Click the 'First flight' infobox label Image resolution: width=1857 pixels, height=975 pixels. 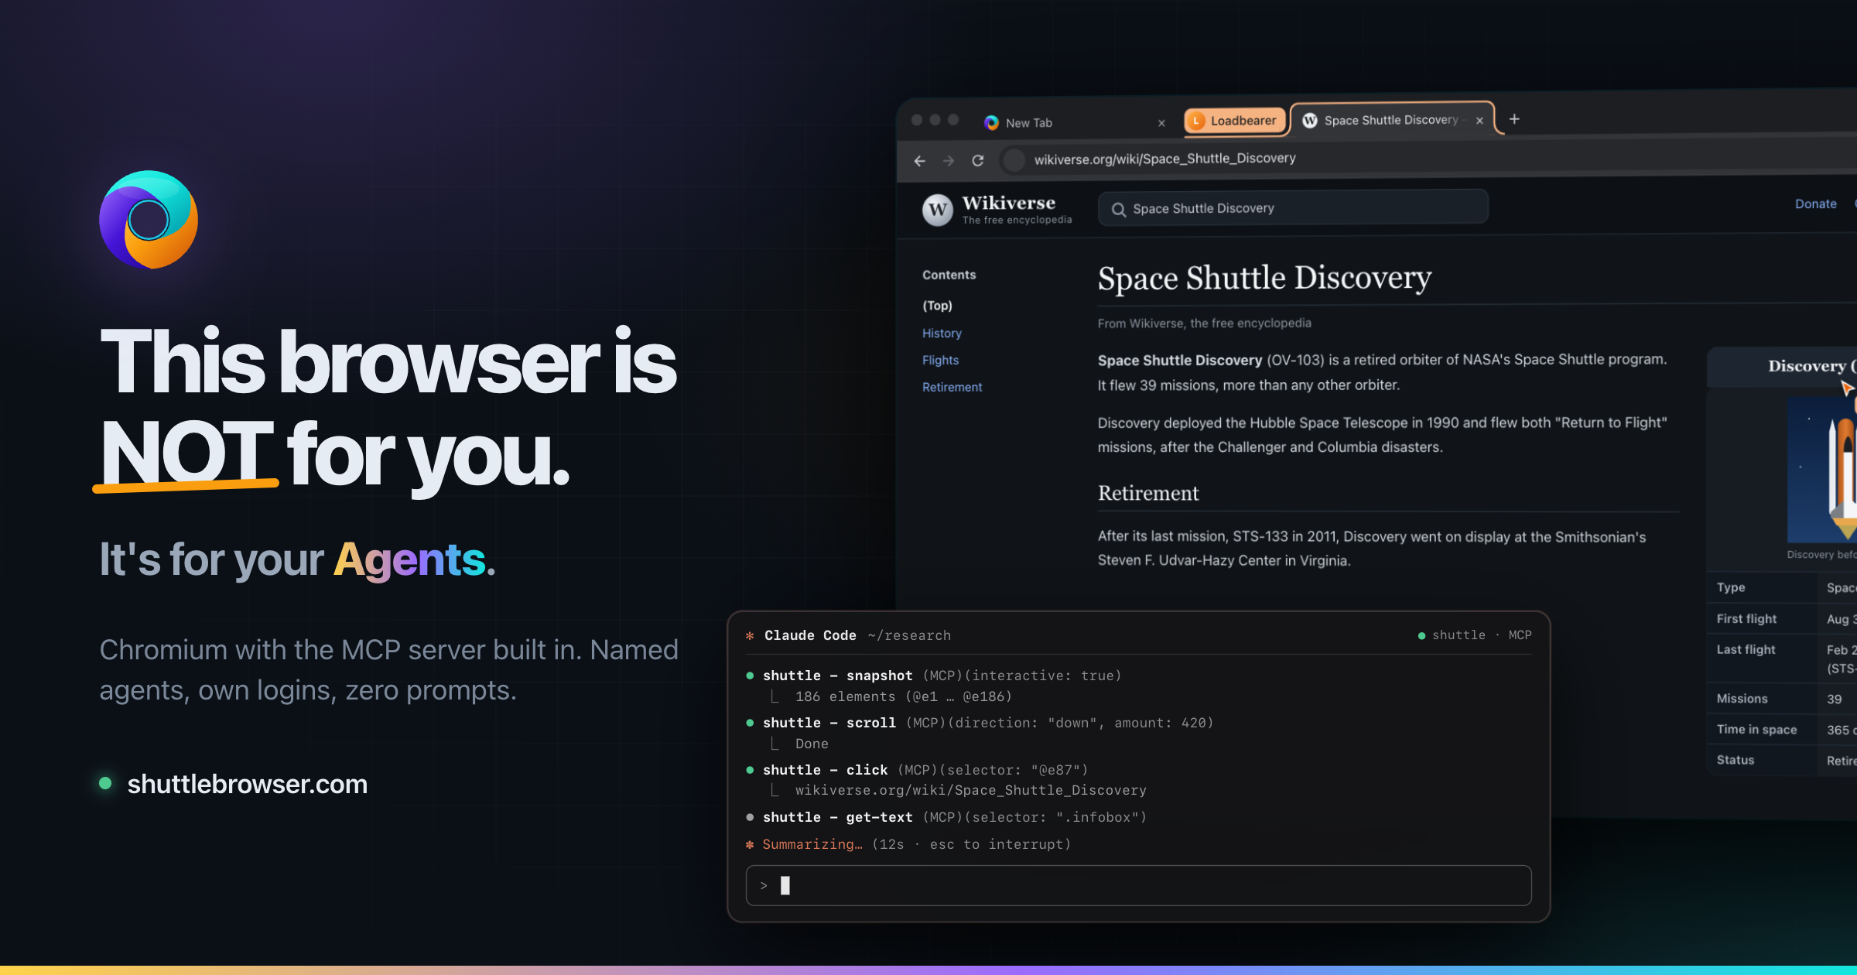pyautogui.click(x=1746, y=619)
